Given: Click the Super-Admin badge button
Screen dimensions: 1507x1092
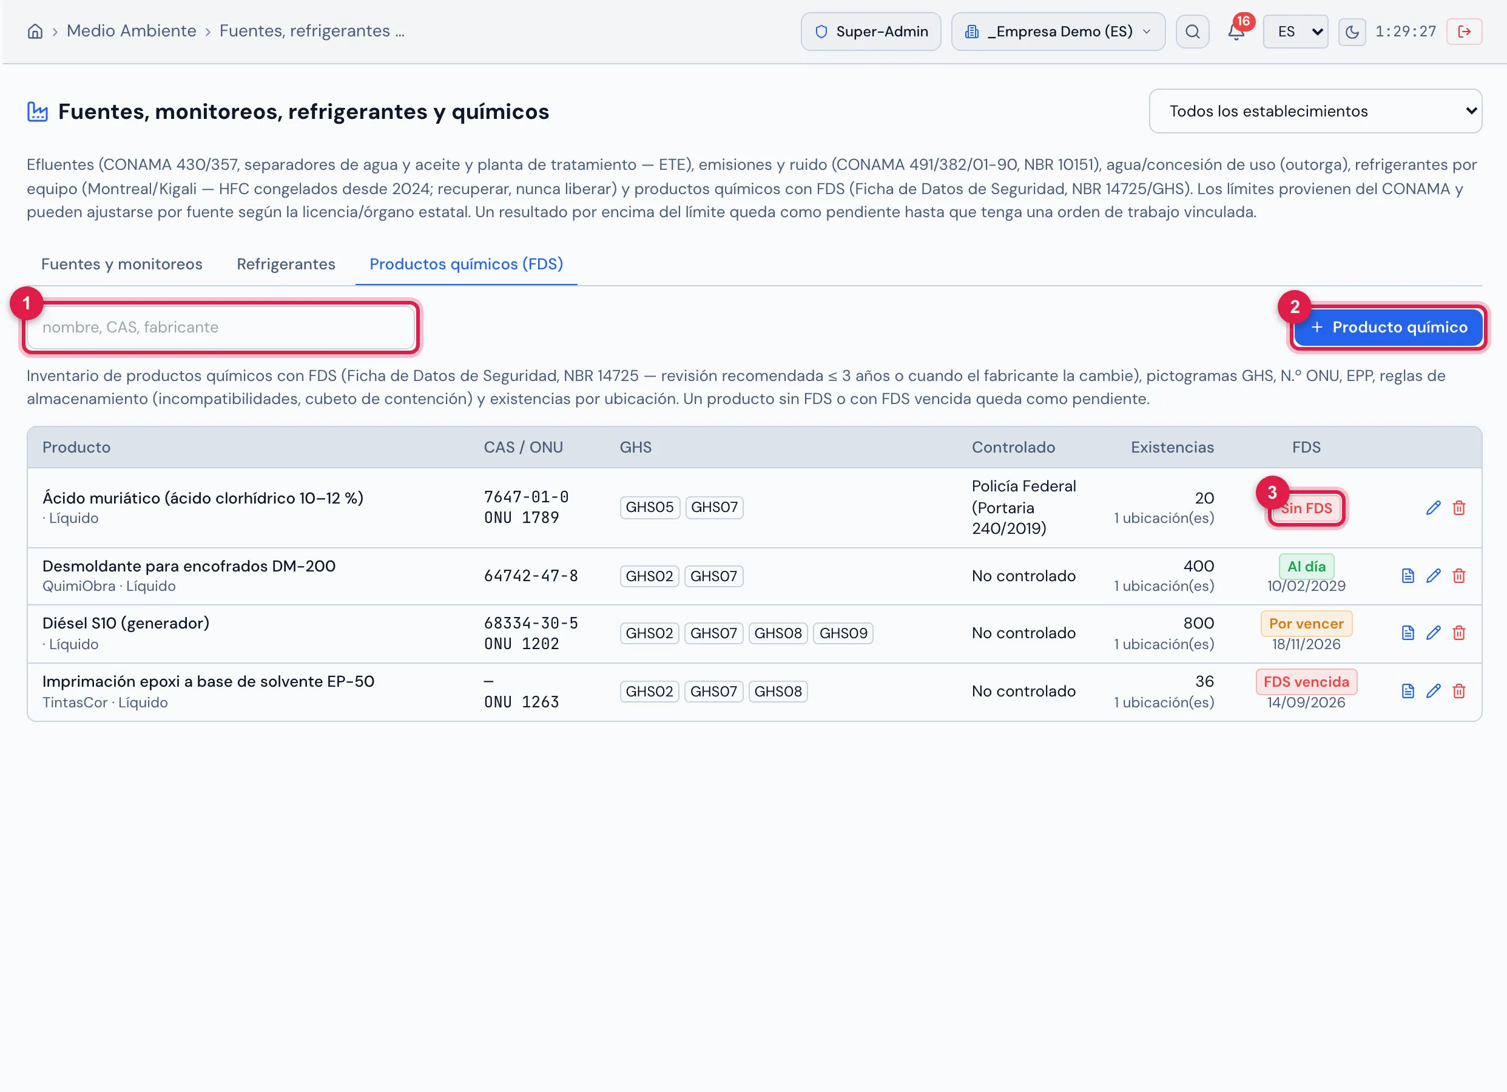Looking at the screenshot, I should tap(871, 31).
